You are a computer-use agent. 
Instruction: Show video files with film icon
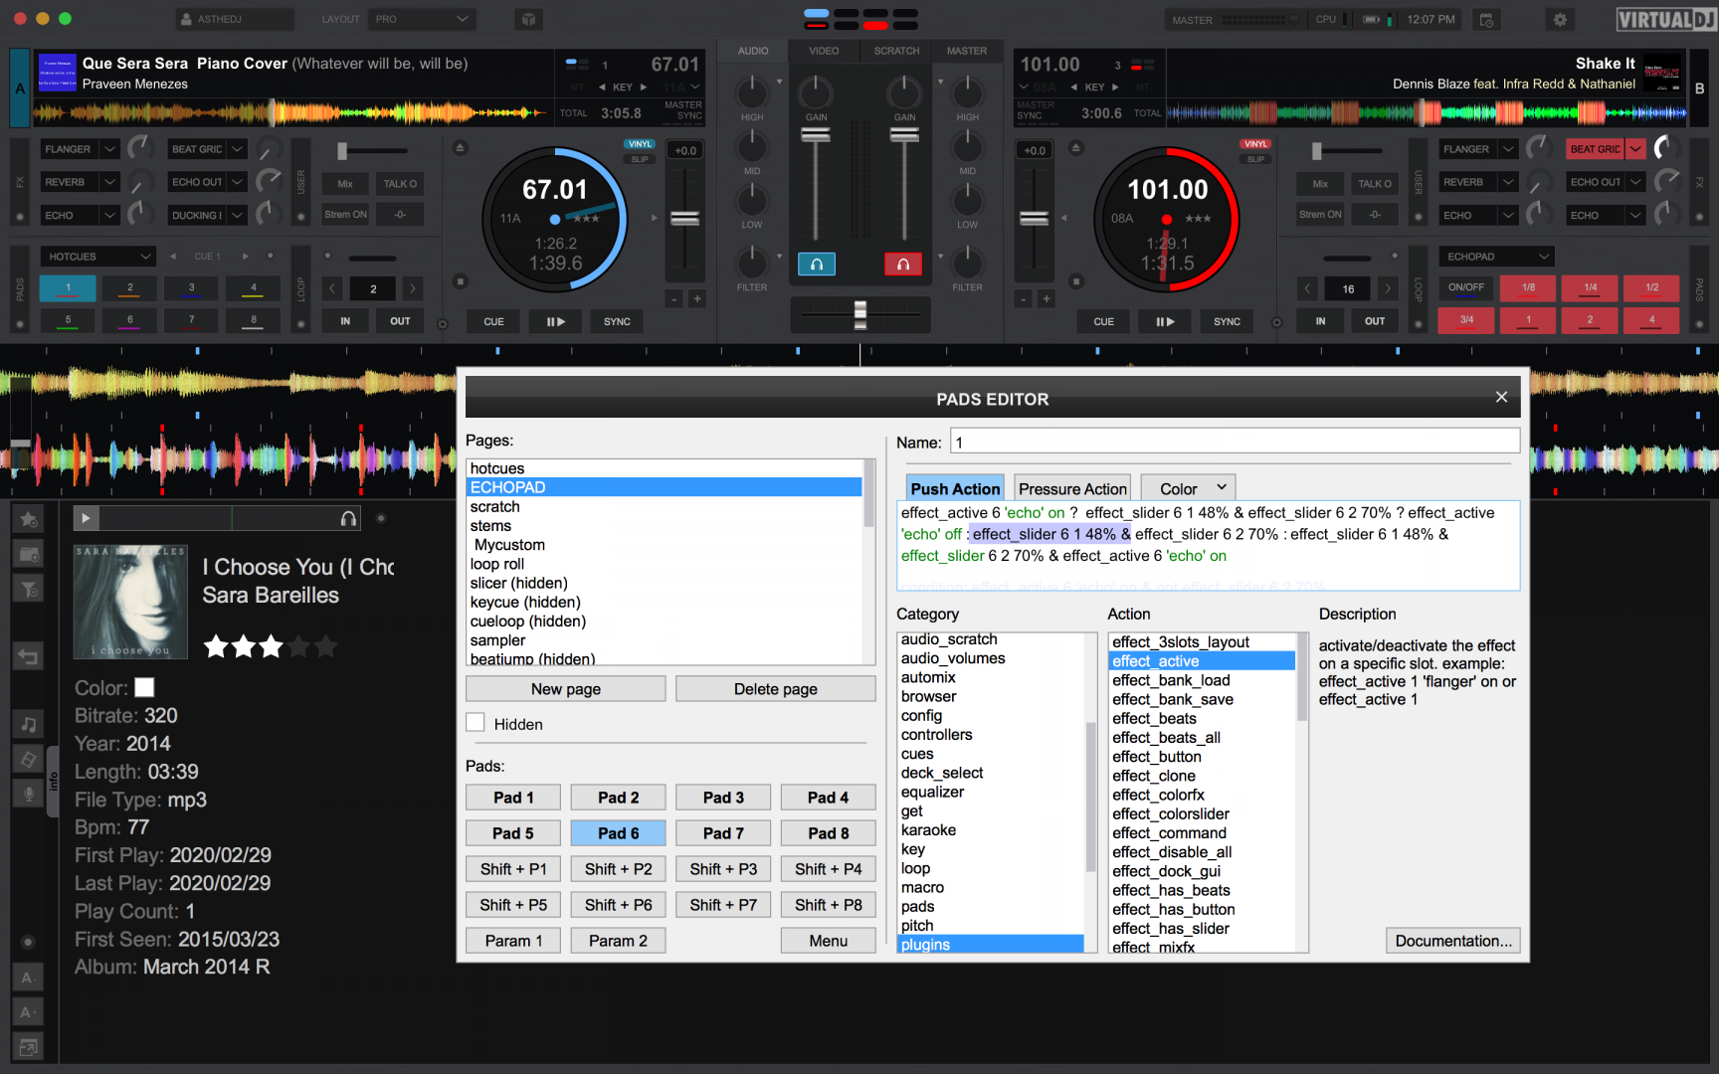[29, 759]
